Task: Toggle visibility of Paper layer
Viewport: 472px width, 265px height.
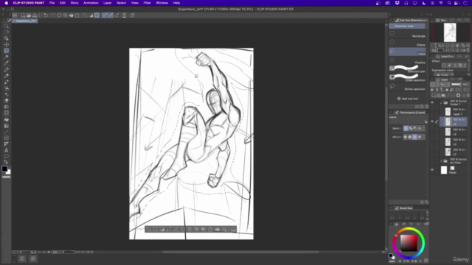Action: click(x=432, y=170)
